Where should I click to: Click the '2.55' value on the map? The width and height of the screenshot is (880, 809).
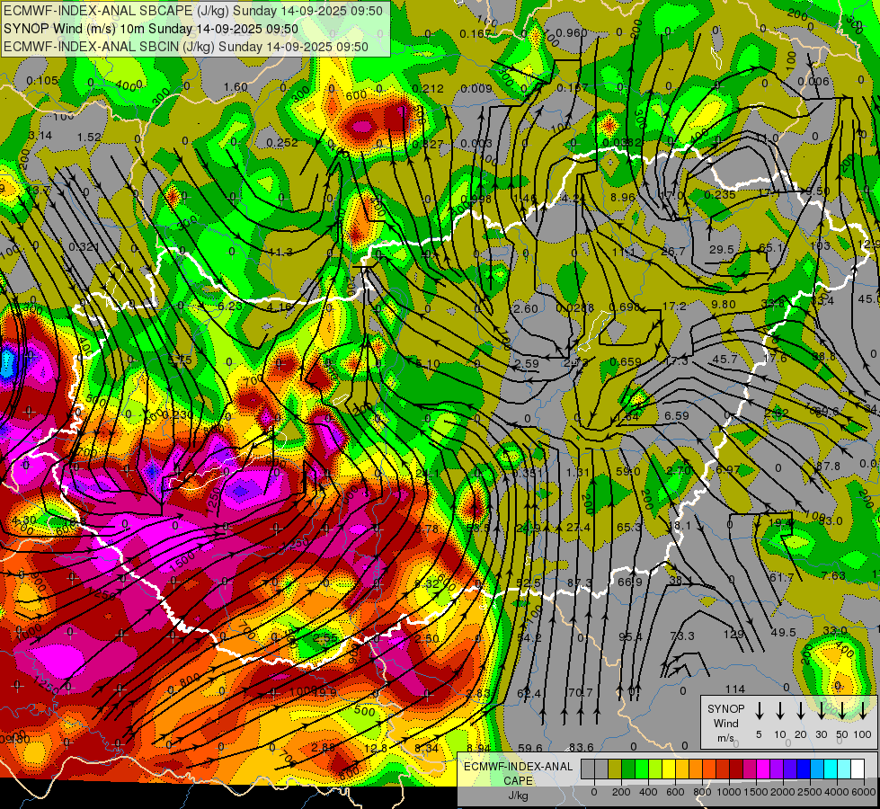pyautogui.click(x=325, y=638)
